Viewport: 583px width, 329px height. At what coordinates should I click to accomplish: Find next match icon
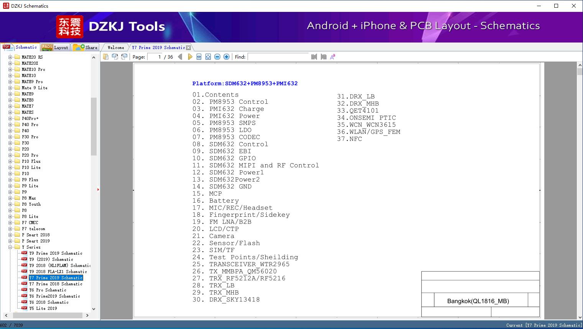(x=324, y=57)
